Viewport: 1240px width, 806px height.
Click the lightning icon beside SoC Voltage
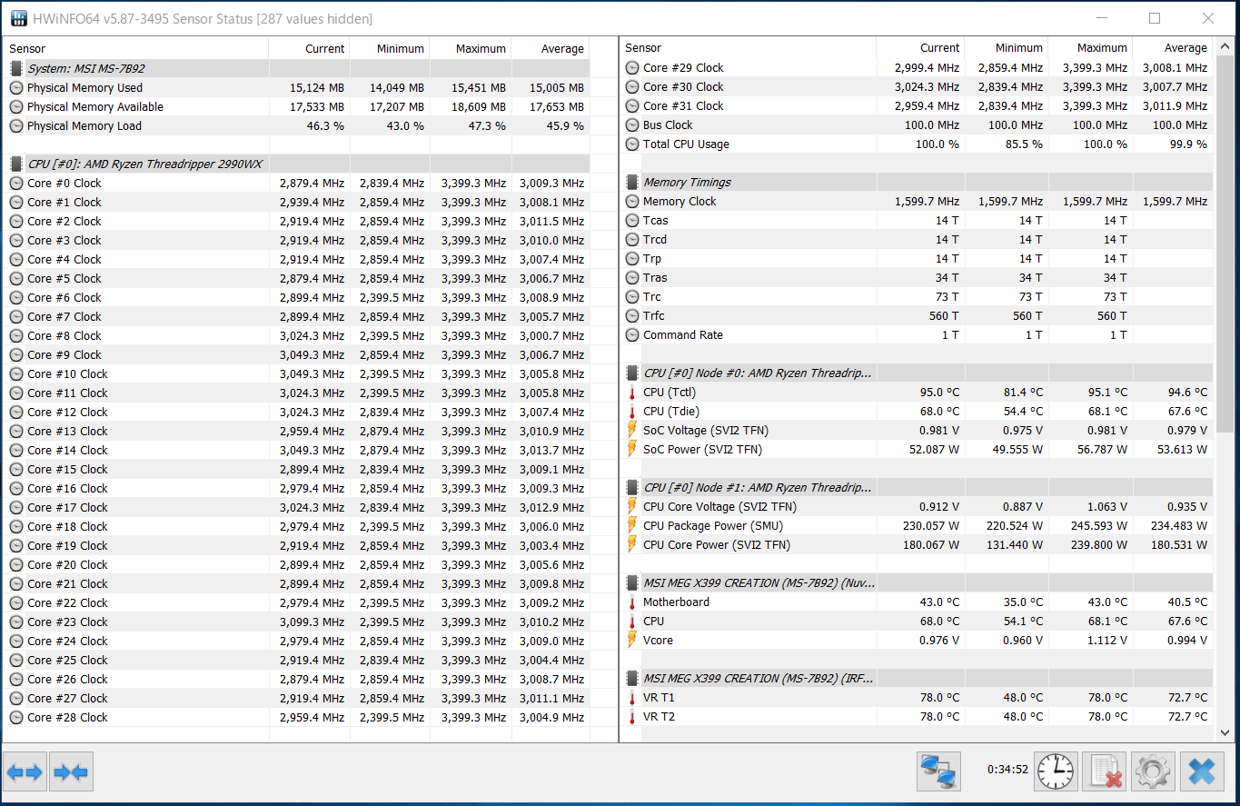[632, 431]
